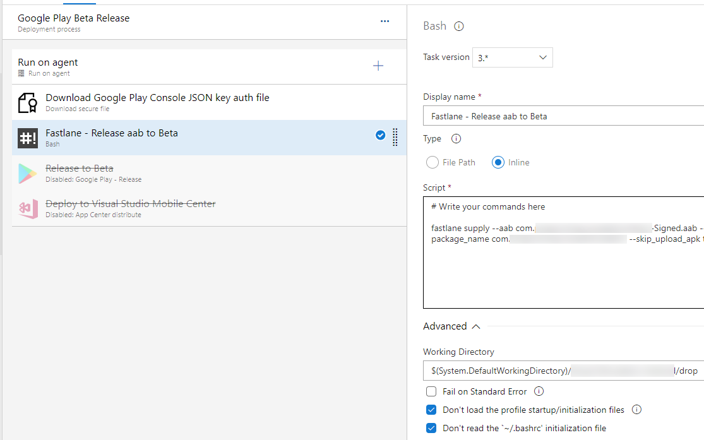Click into the Display name field
Screen dimensions: 704x440
563,116
